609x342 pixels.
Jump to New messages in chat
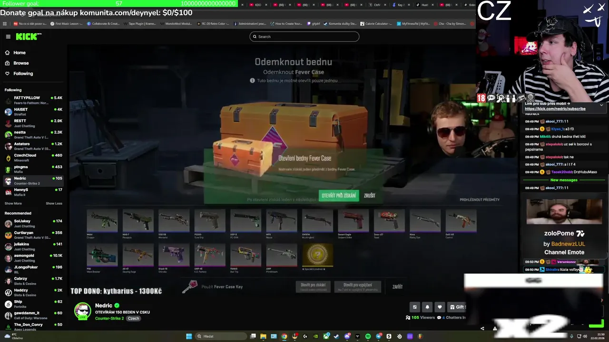point(564,180)
